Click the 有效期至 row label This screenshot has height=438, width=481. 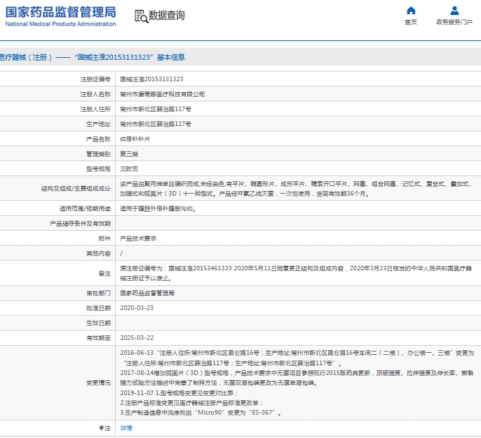[98, 338]
